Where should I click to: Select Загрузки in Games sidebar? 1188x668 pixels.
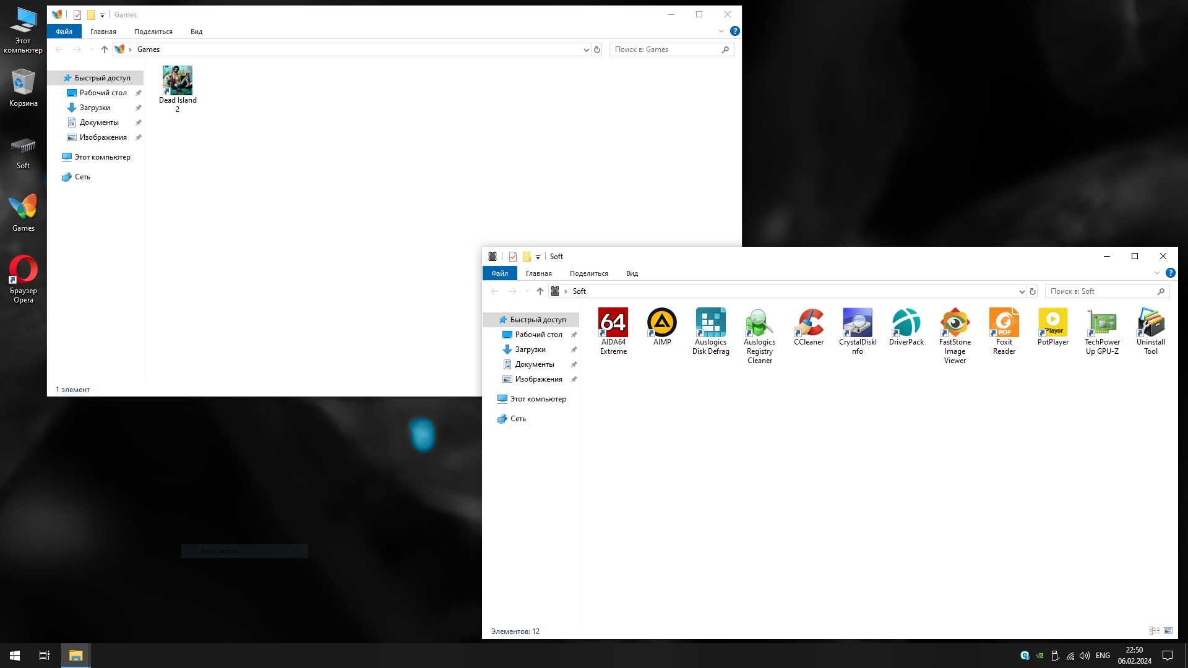95,107
